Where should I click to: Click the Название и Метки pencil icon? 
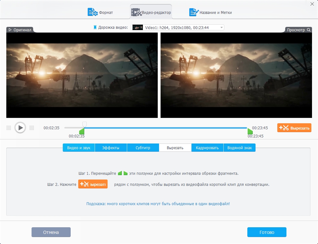(194, 12)
